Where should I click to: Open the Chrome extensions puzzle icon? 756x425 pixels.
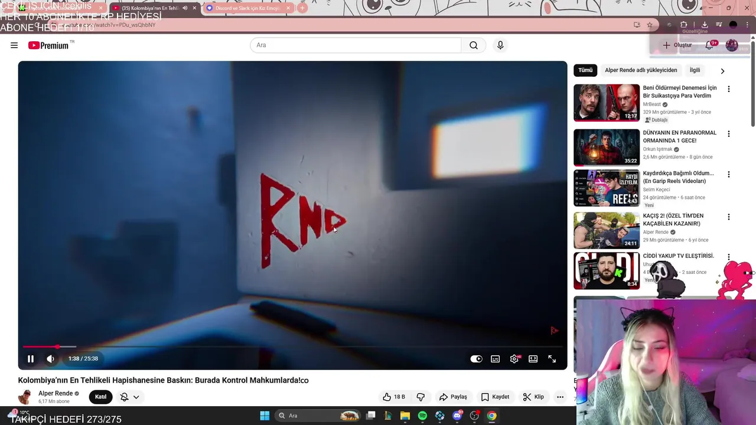(684, 25)
